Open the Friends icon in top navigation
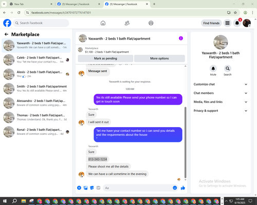This screenshot has height=205, width=257. click(x=127, y=23)
